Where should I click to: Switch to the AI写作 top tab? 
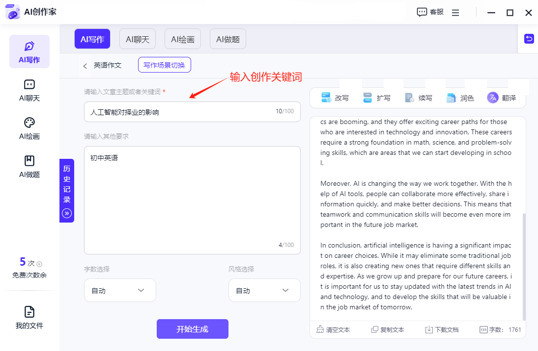(x=92, y=39)
